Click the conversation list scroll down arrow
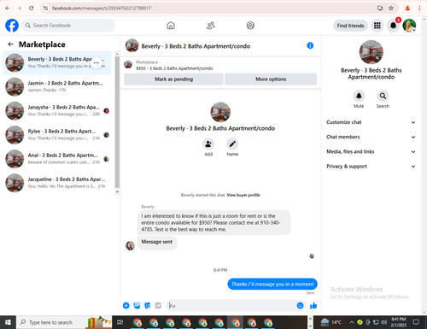This screenshot has height=329, width=427. point(117,192)
